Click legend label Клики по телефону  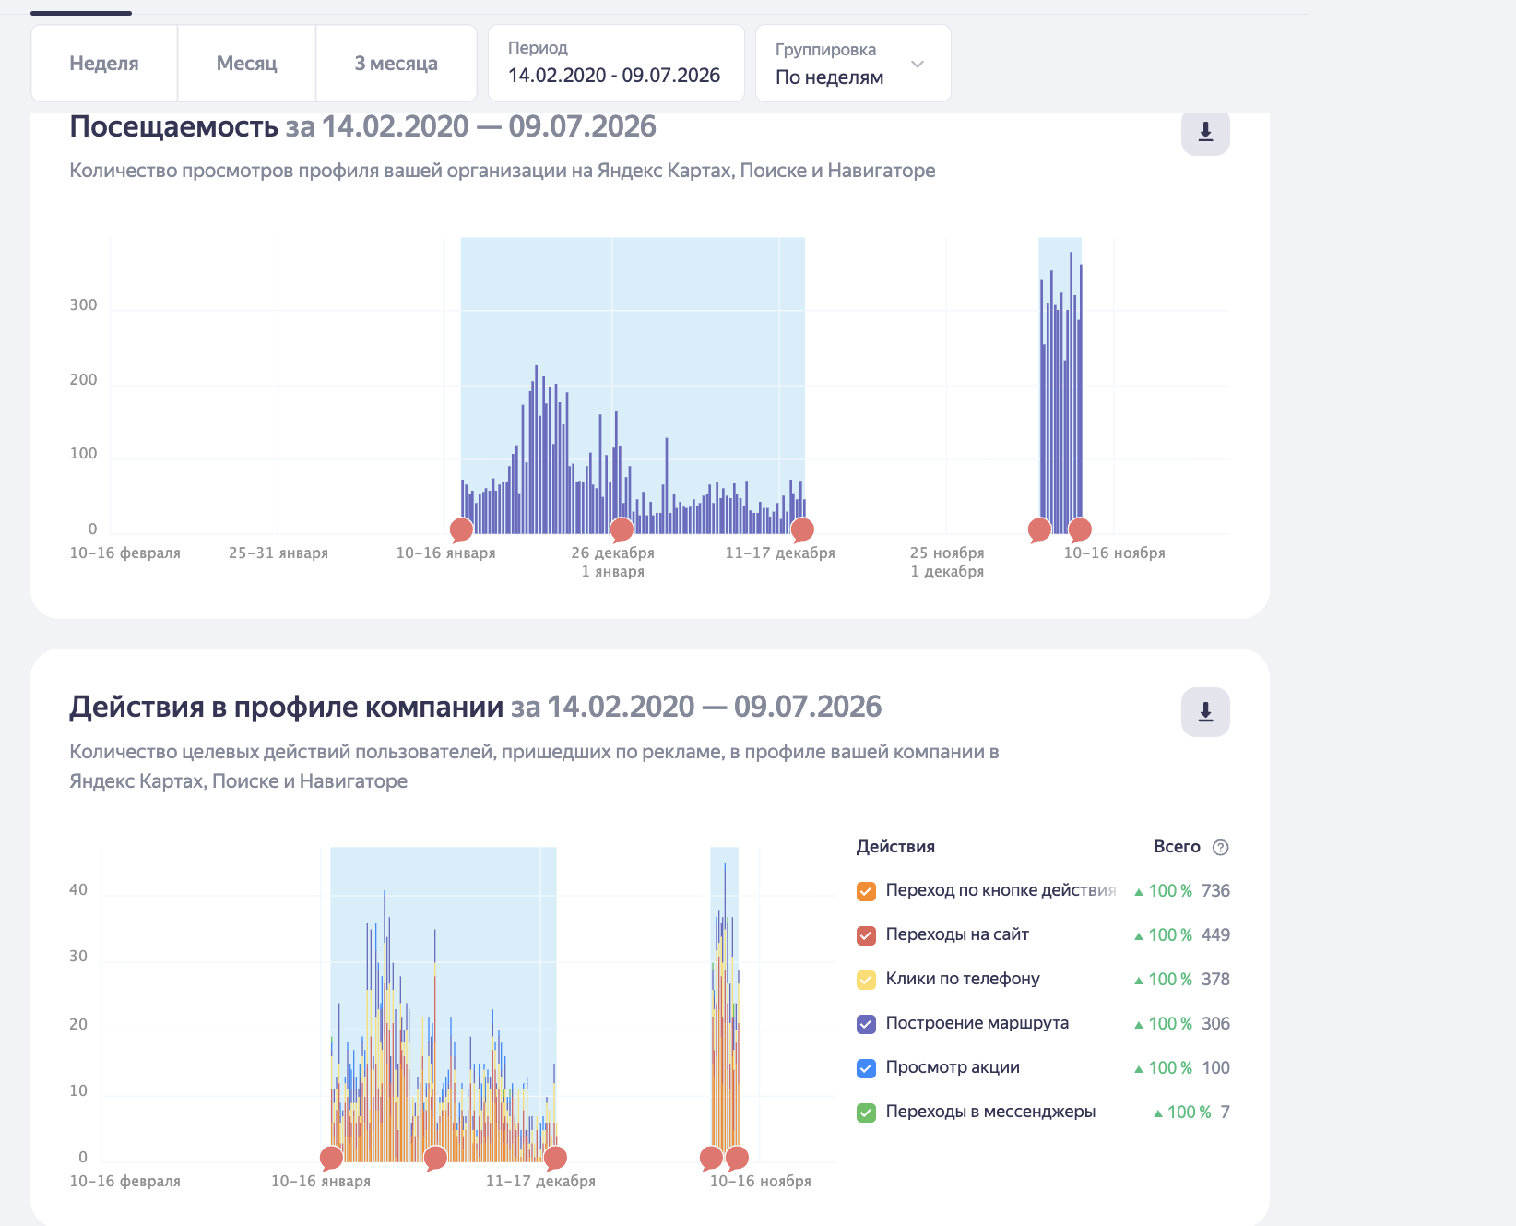pyautogui.click(x=963, y=979)
